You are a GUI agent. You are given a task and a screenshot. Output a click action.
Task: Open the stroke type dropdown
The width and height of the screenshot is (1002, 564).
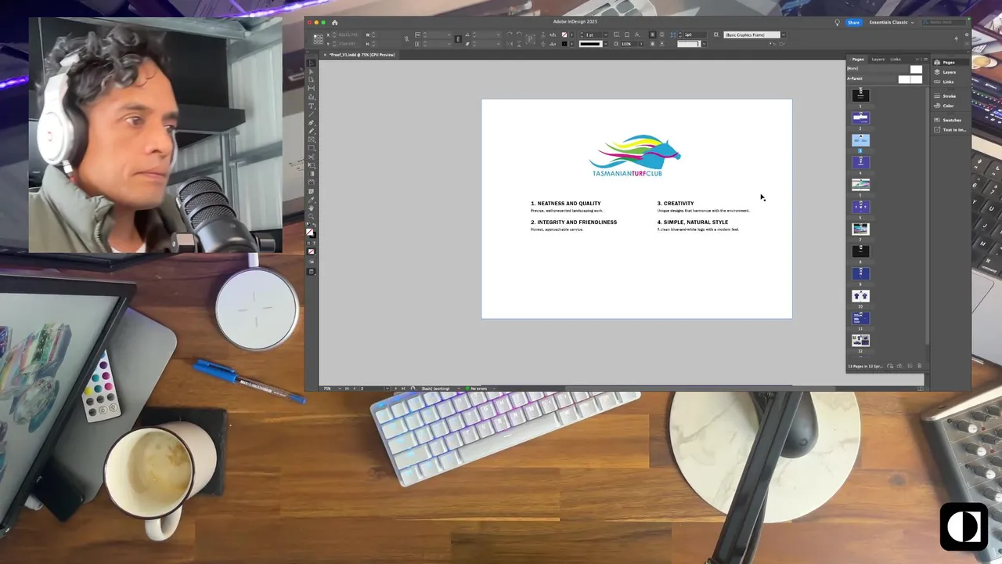(606, 44)
